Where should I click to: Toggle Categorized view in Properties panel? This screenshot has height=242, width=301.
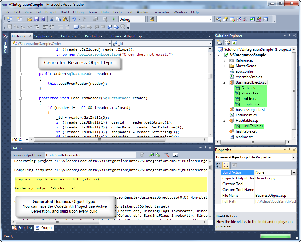pos(219,165)
